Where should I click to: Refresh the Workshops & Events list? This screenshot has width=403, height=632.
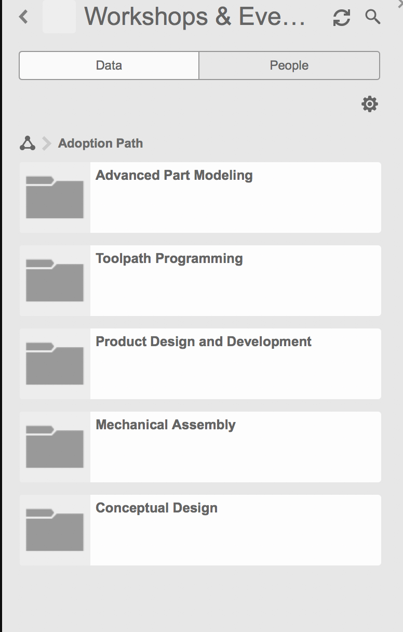[341, 17]
